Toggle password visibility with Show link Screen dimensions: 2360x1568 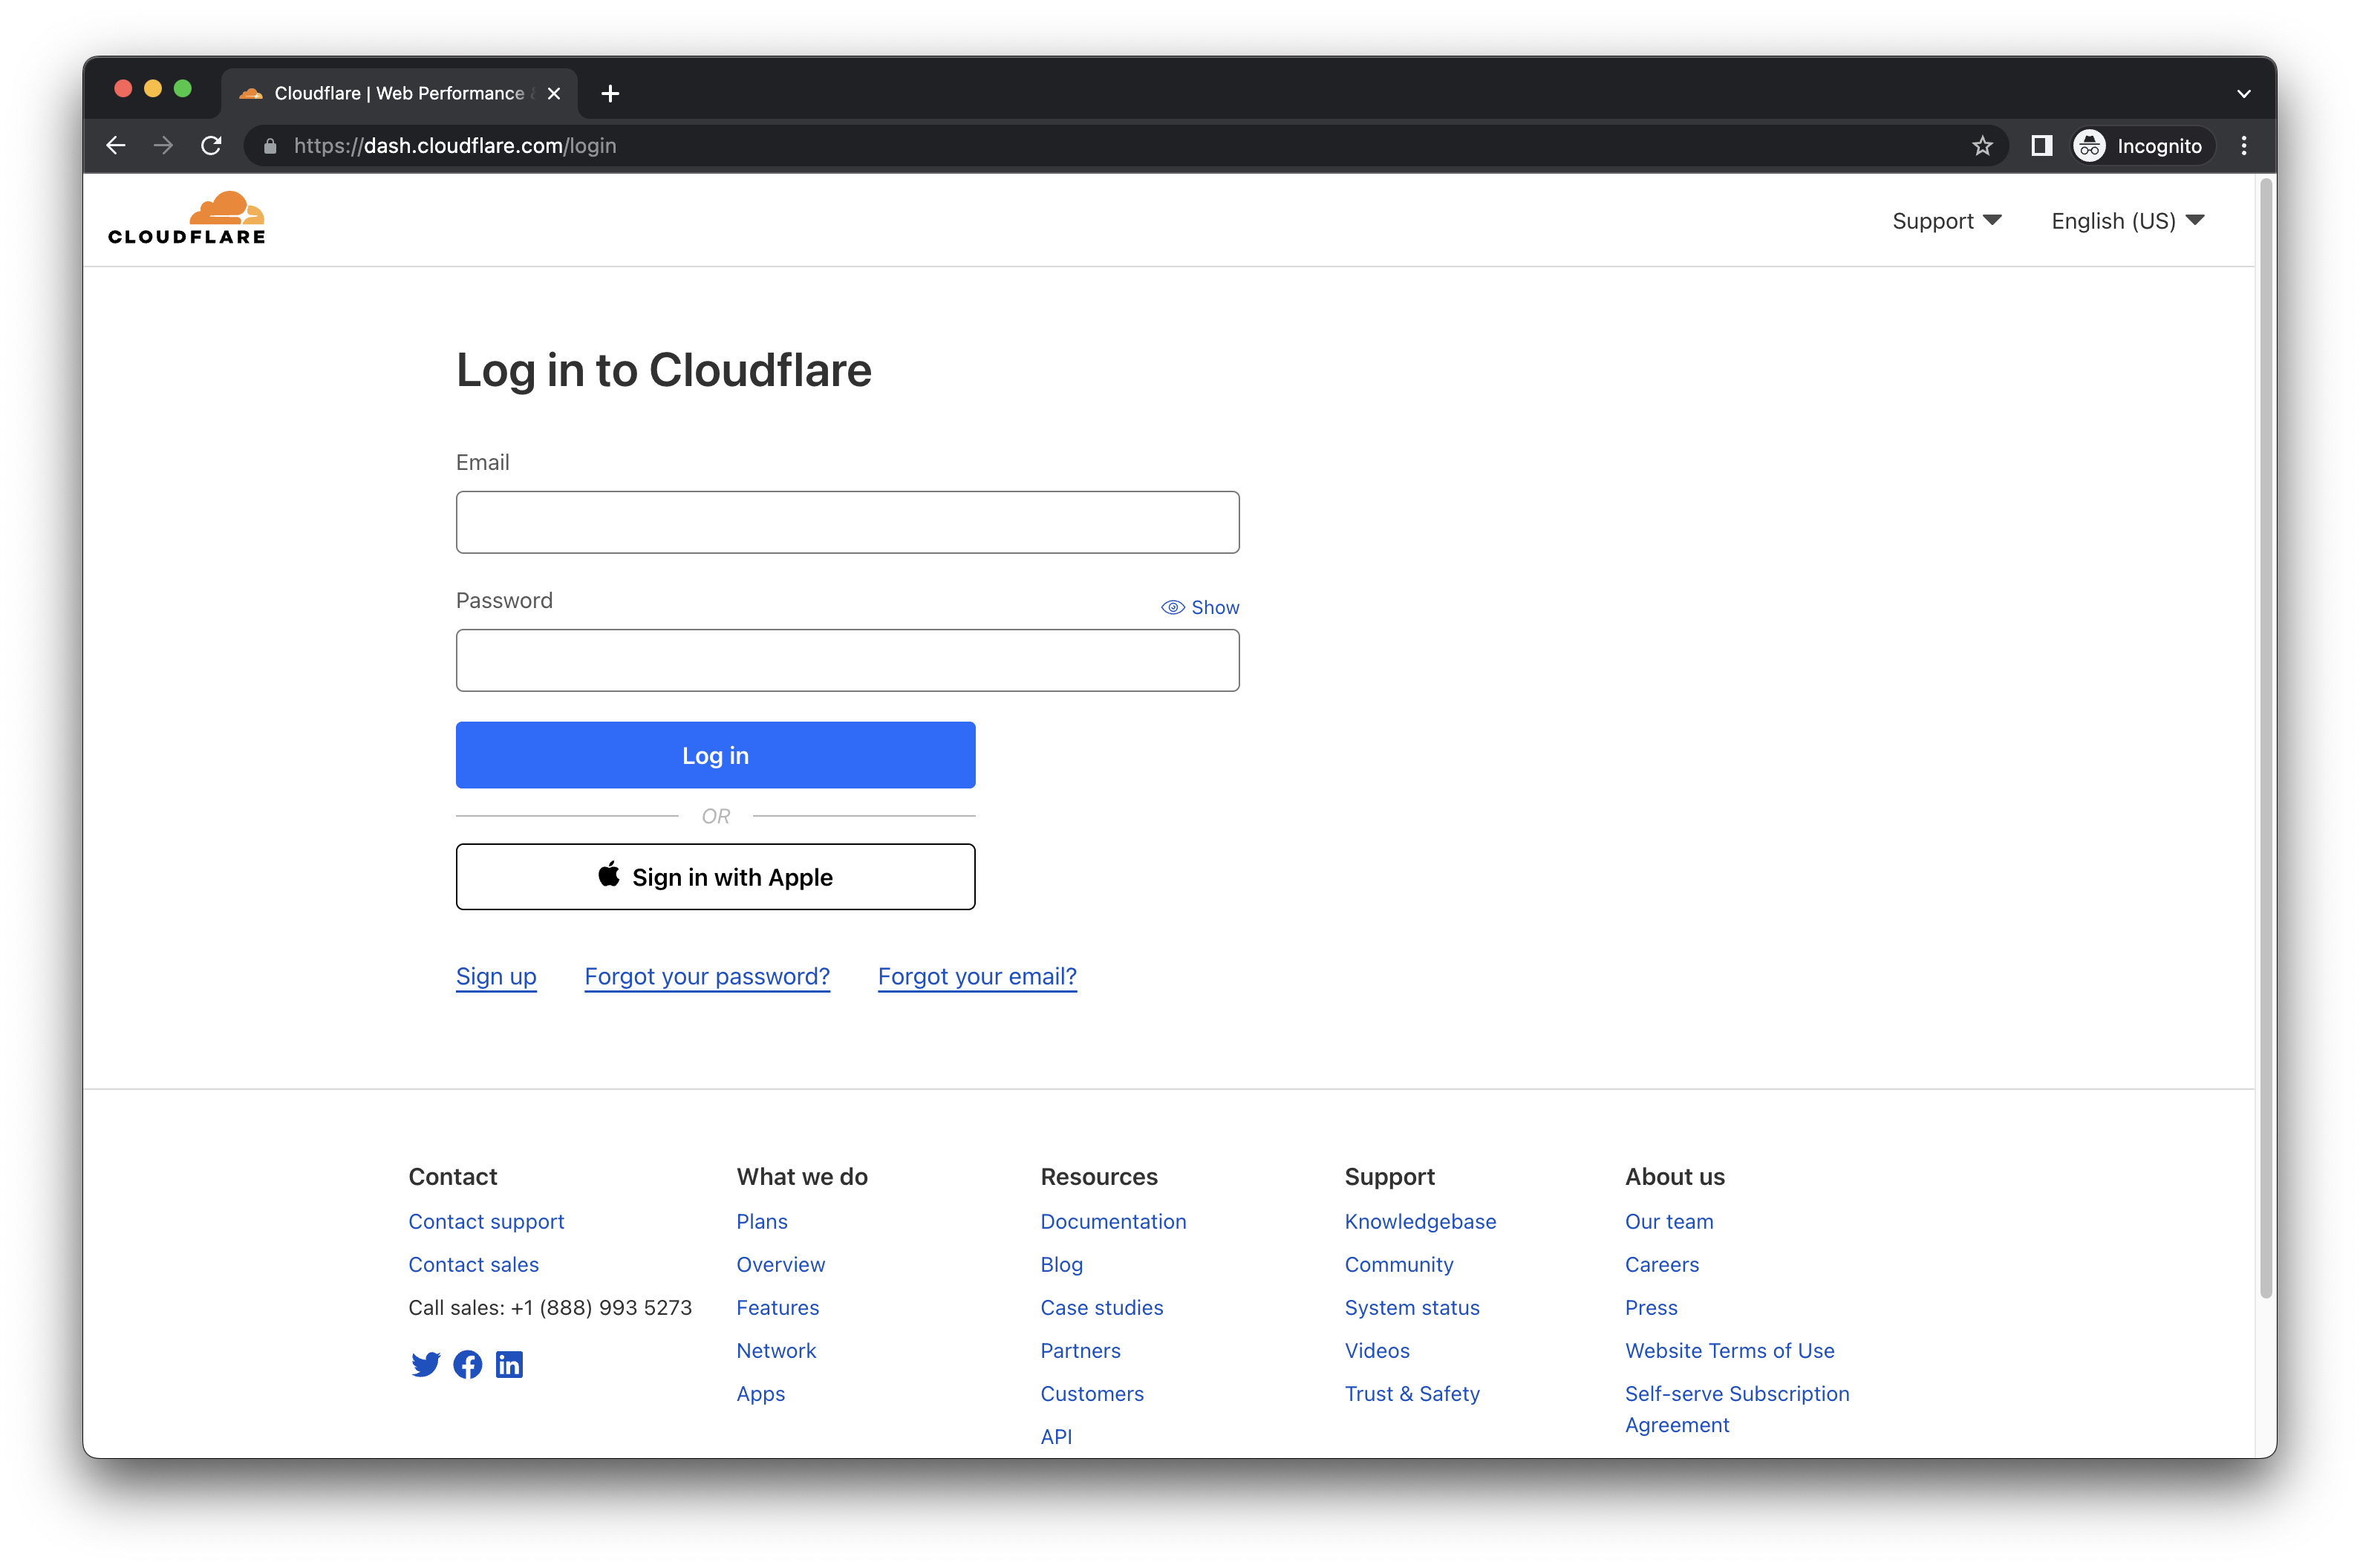coord(1201,607)
